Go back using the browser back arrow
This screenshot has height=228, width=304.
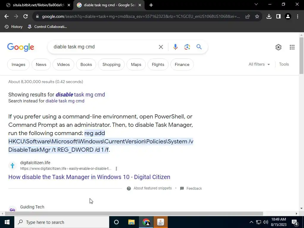pos(7,17)
